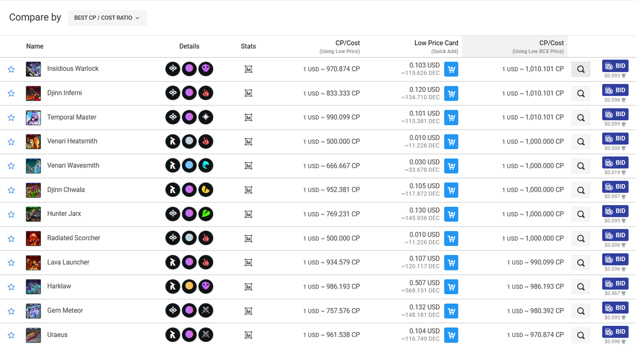Open the Uraeus card name link

[x=57, y=335]
